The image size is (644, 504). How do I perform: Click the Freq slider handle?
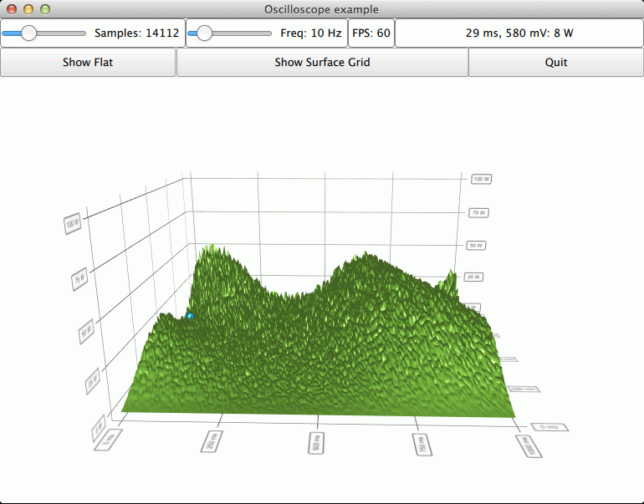(204, 33)
